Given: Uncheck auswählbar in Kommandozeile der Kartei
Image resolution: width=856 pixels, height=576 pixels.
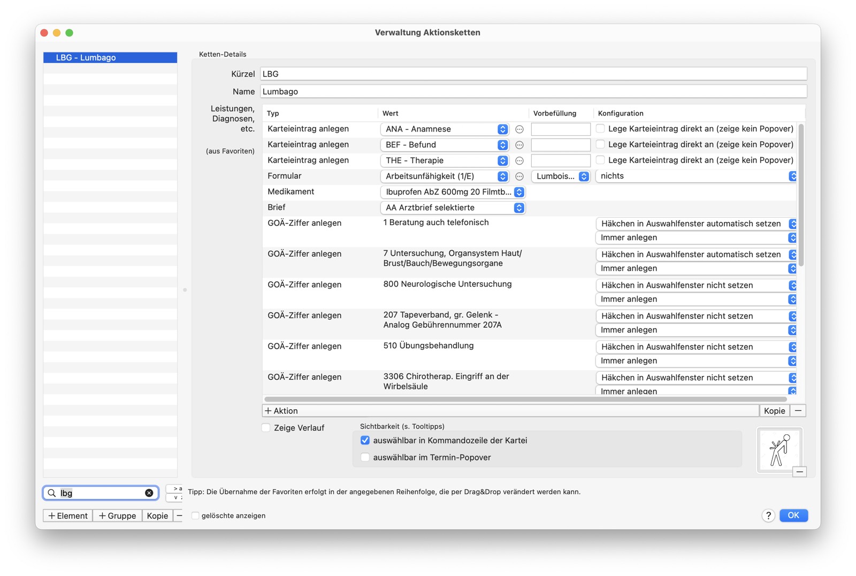Looking at the screenshot, I should point(365,441).
